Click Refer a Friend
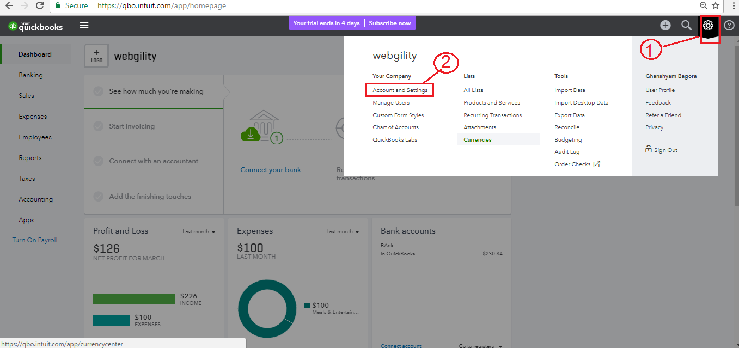Image resolution: width=739 pixels, height=348 pixels. click(x=663, y=115)
